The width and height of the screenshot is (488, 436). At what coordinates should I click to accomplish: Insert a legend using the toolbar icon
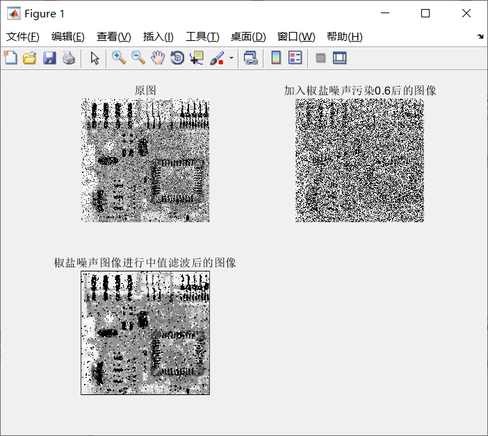[x=295, y=58]
